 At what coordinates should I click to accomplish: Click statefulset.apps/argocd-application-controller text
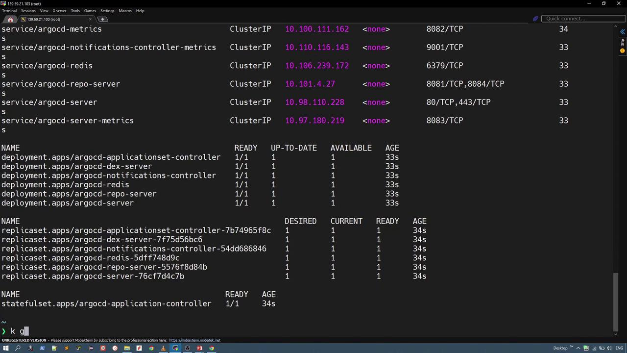pyautogui.click(x=106, y=303)
